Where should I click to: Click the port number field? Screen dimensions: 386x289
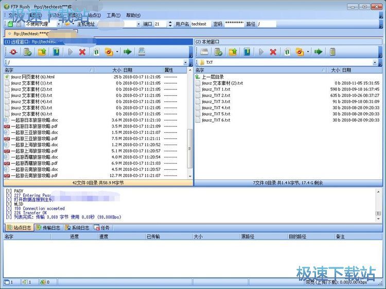161,24
